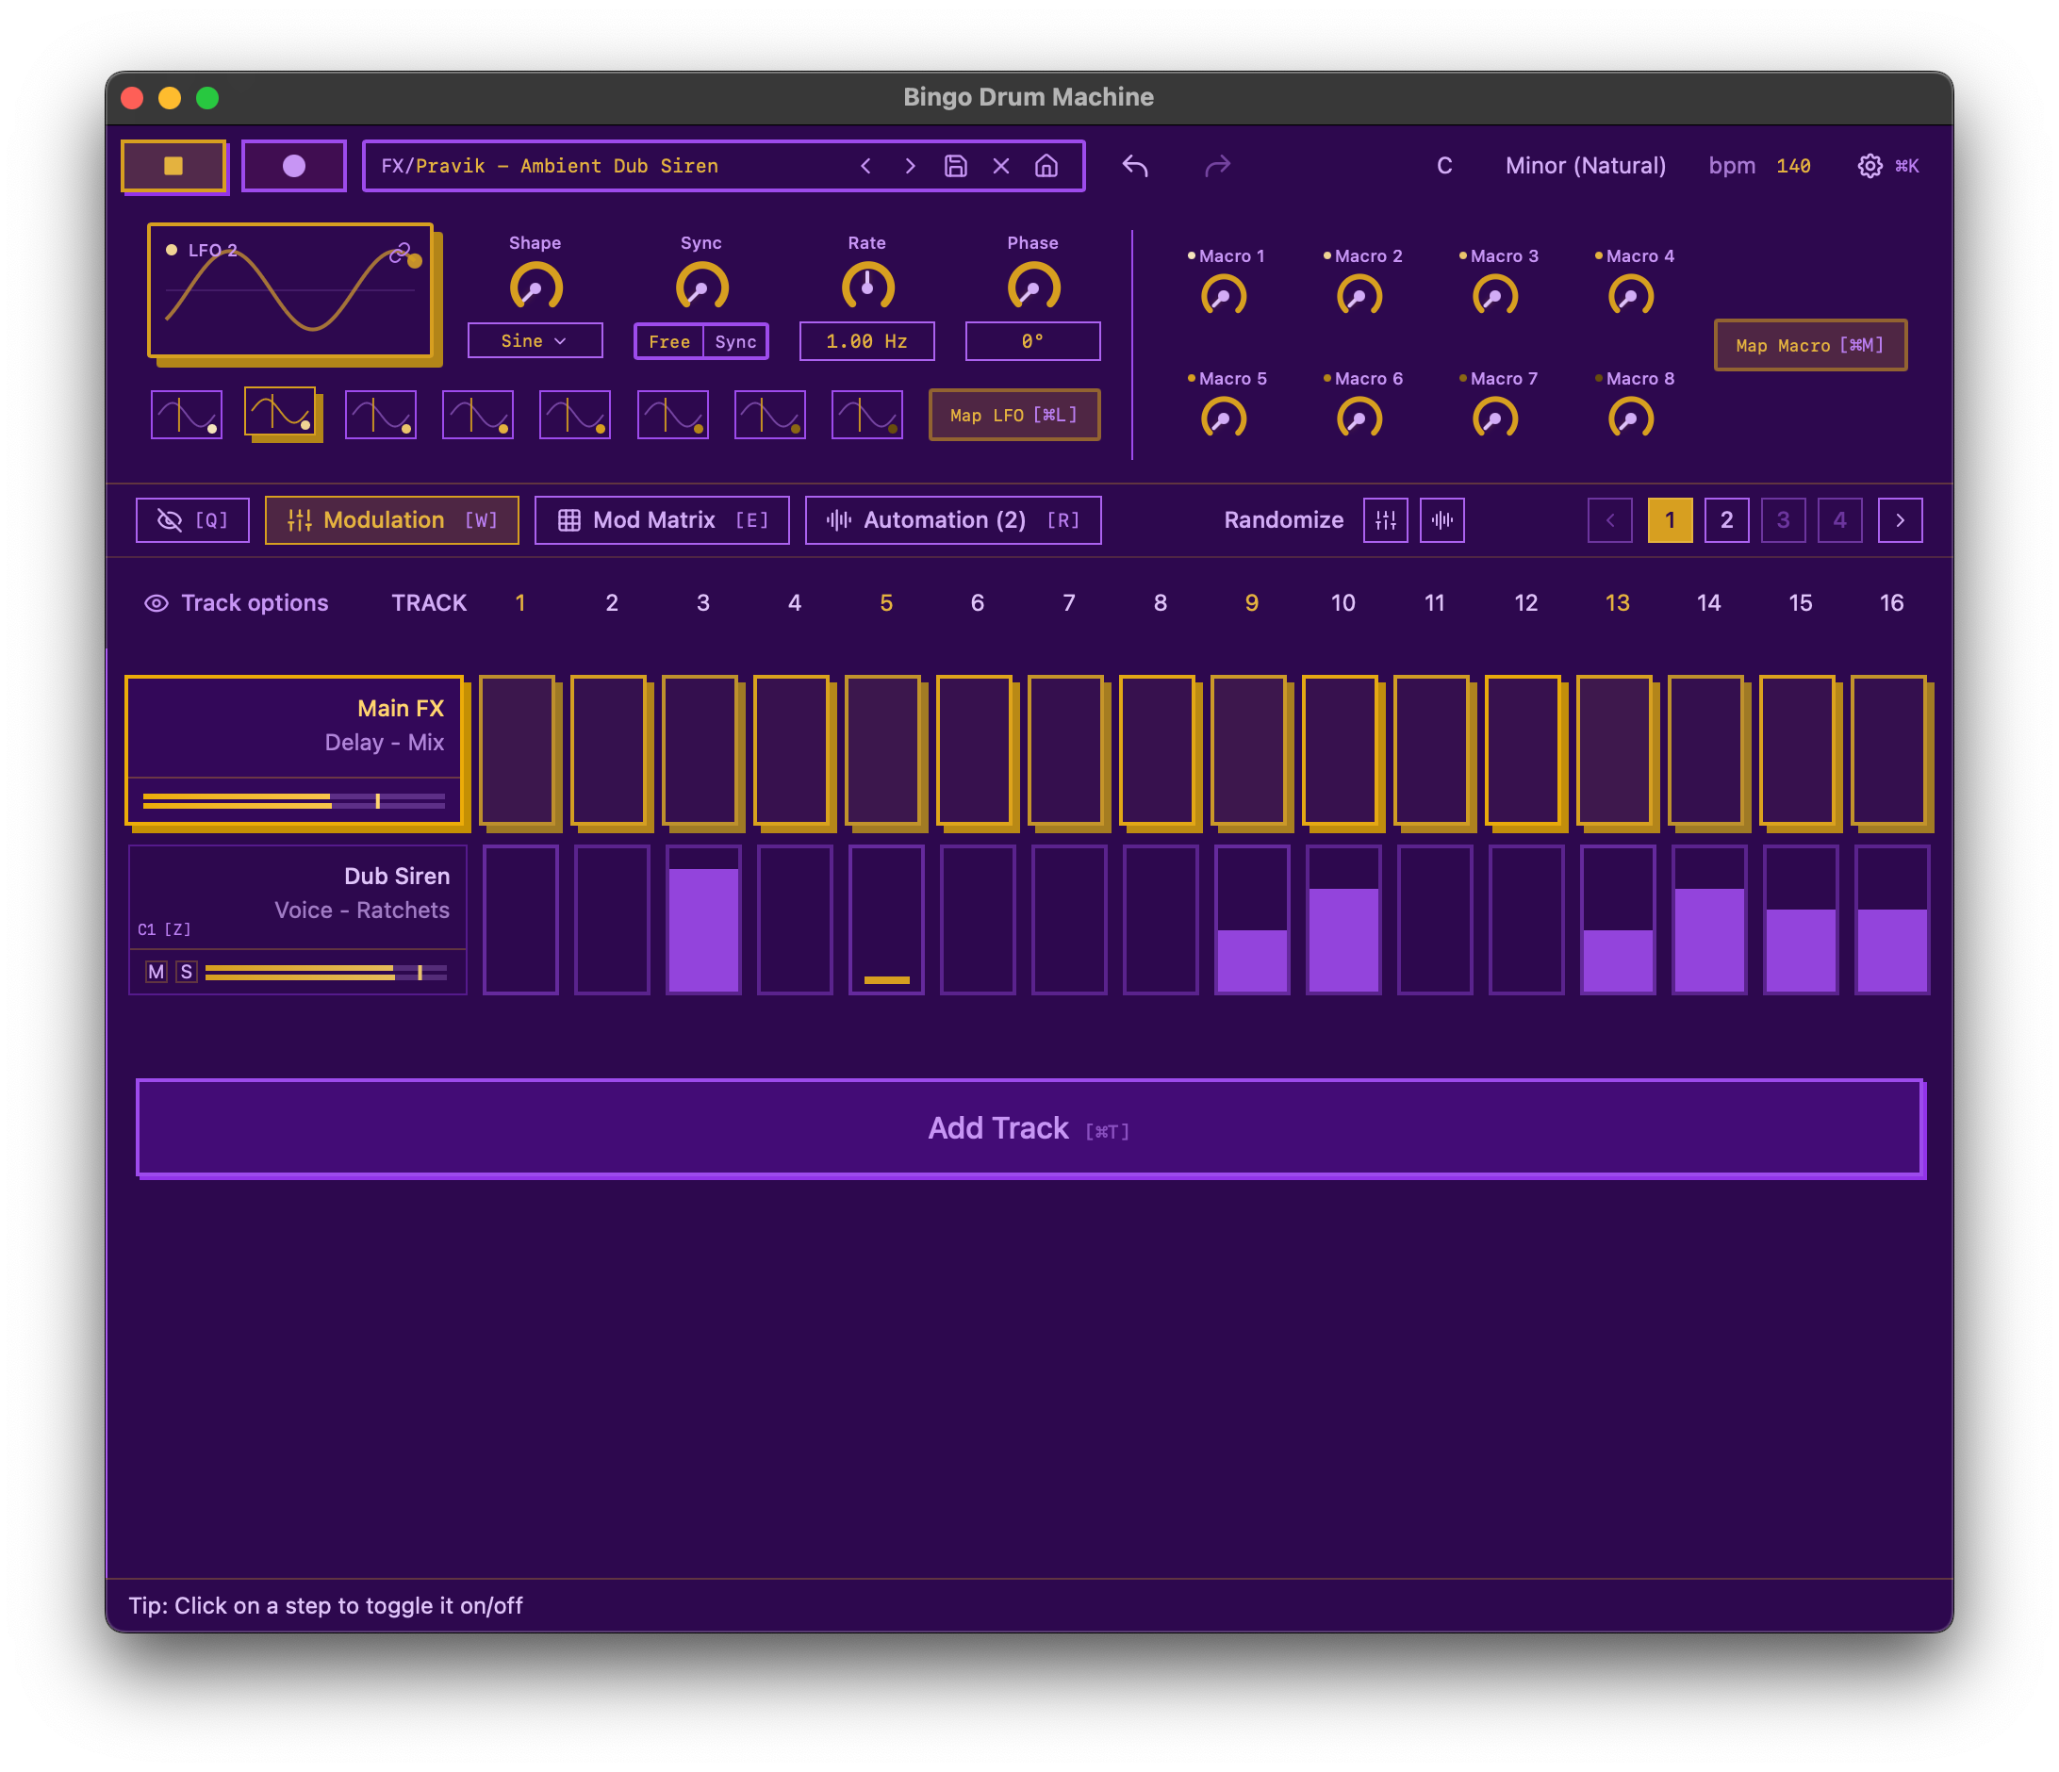Click the Add Track button
Viewport: 2059px width, 1772px height.
(x=1029, y=1128)
